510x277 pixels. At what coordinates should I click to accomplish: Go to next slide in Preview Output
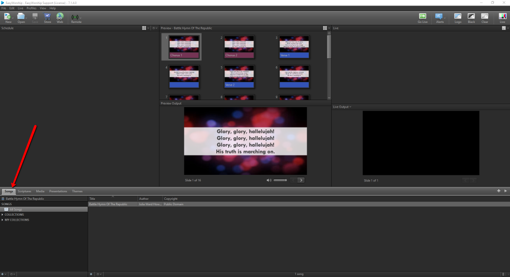click(x=301, y=180)
